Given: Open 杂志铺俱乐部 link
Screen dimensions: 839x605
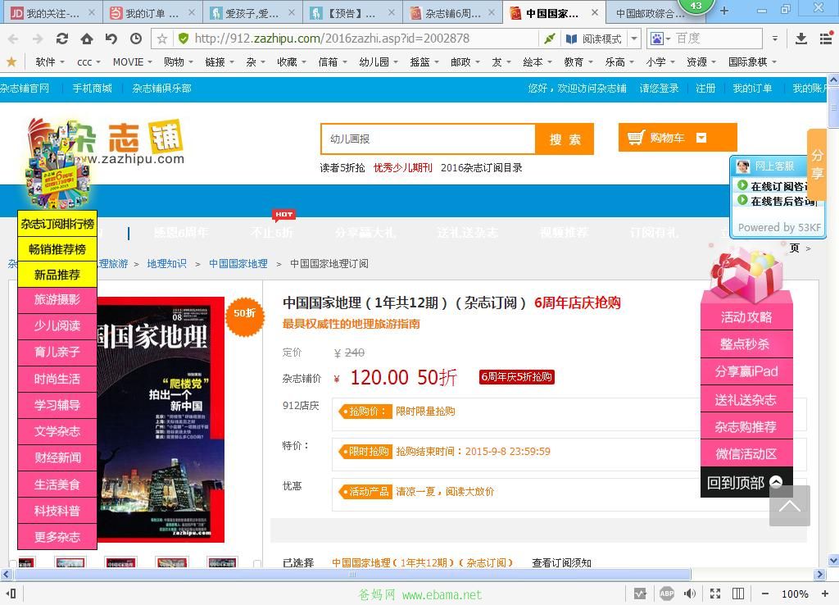Looking at the screenshot, I should [x=161, y=89].
